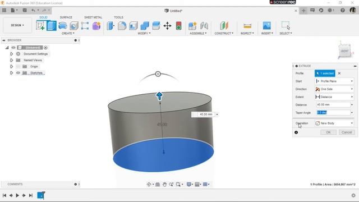
Task: Open the Modify menu dropdown
Action: (x=144, y=34)
